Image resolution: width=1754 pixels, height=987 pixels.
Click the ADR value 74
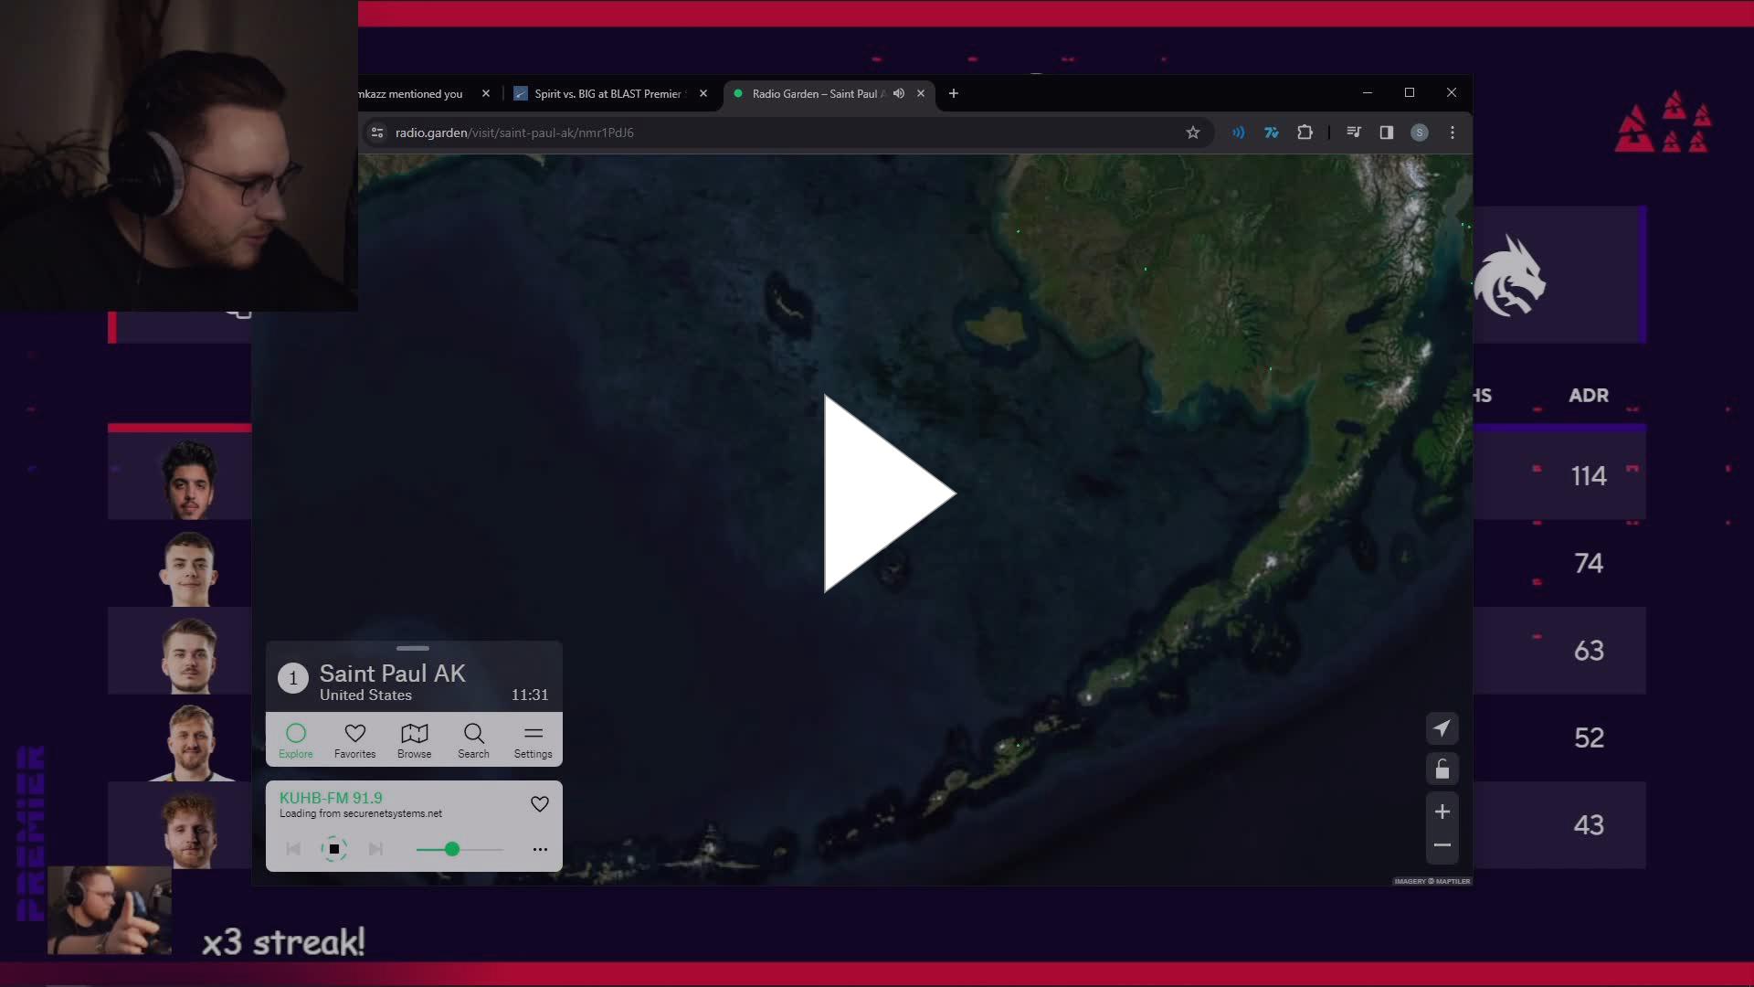1589,563
